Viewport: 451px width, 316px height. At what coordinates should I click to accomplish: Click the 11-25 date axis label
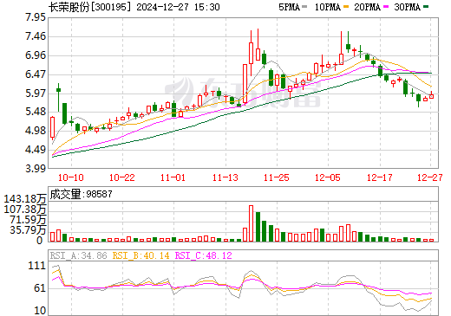pyautogui.click(x=277, y=177)
